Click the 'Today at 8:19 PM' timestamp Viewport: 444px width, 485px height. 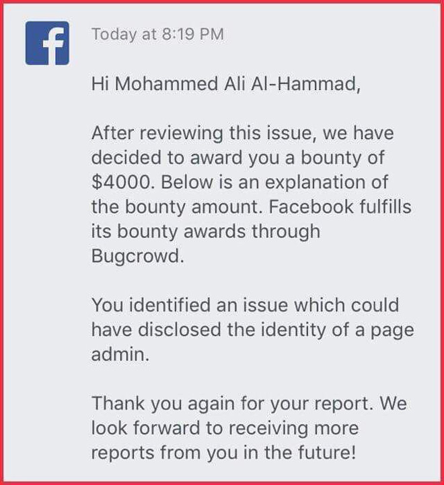[157, 34]
